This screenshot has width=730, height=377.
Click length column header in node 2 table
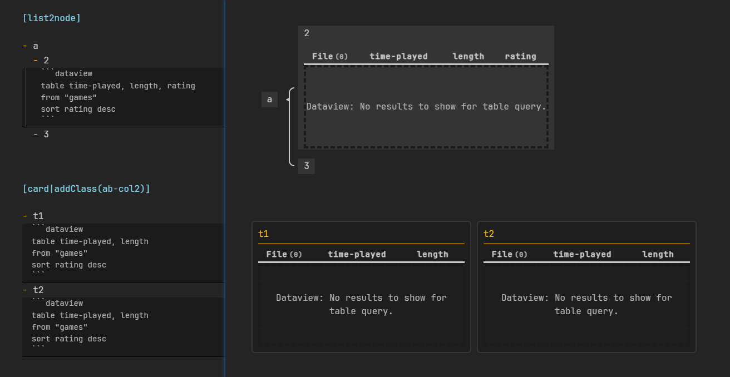tap(468, 56)
